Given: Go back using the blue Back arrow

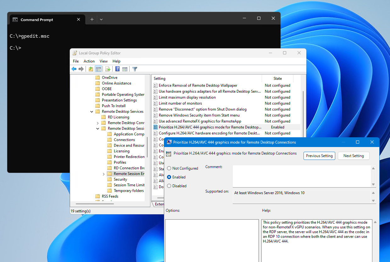Looking at the screenshot, I should [74, 69].
